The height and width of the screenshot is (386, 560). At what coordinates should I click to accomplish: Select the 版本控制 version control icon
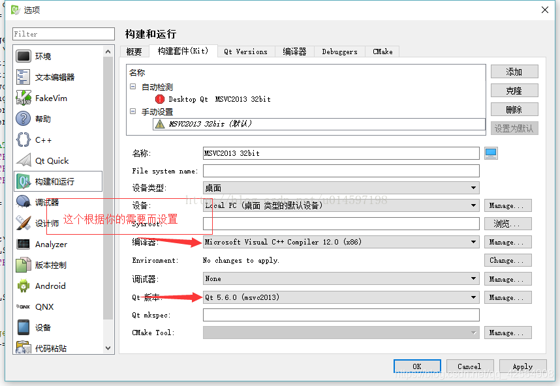[23, 265]
